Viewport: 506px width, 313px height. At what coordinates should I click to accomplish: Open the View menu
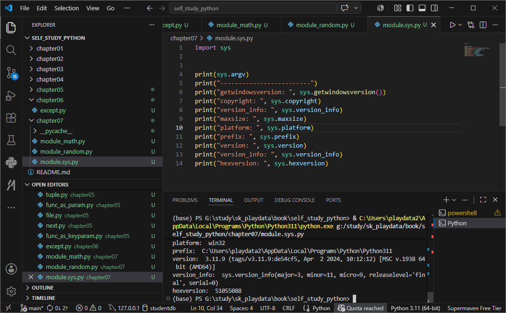tap(93, 8)
